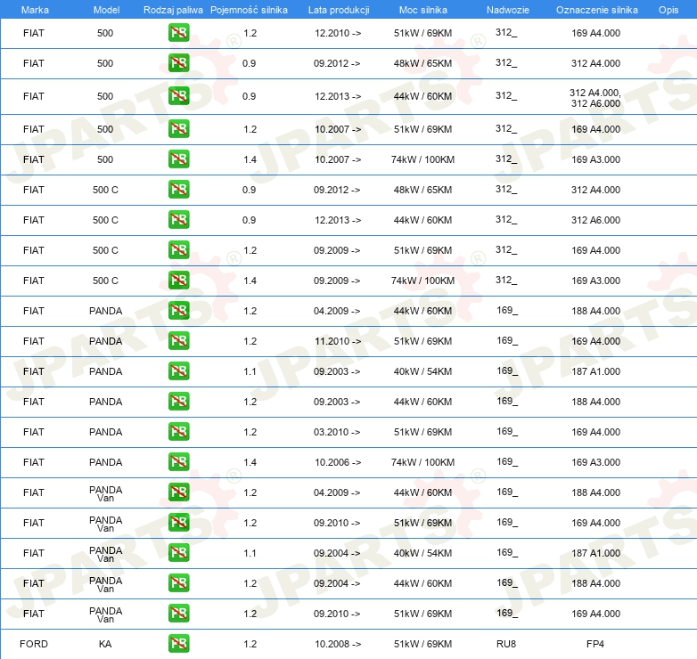Select the '03.2010 ->' production date cell
Viewport: 697px width, 659px height.
tap(337, 432)
